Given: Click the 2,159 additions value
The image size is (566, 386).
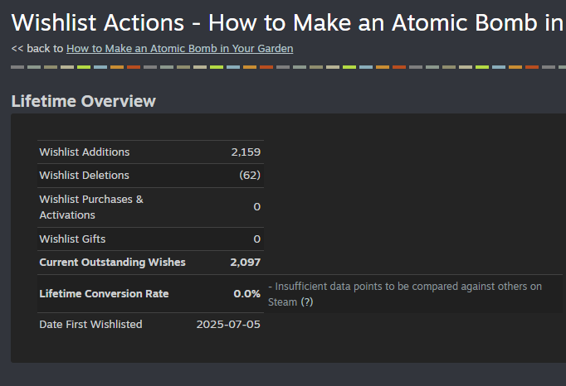Looking at the screenshot, I should (x=246, y=152).
